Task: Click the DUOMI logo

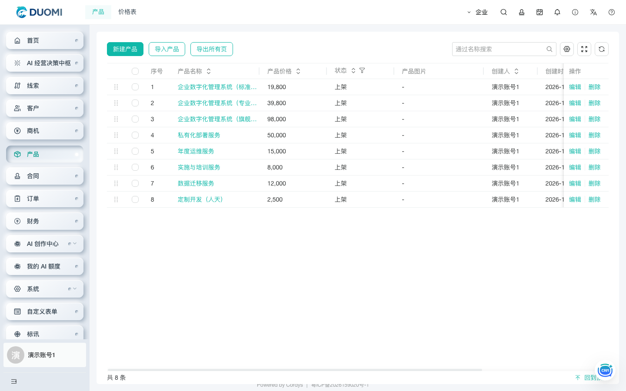Action: point(39,12)
